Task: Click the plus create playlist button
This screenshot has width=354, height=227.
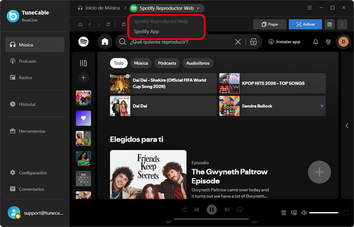Action: (x=83, y=78)
